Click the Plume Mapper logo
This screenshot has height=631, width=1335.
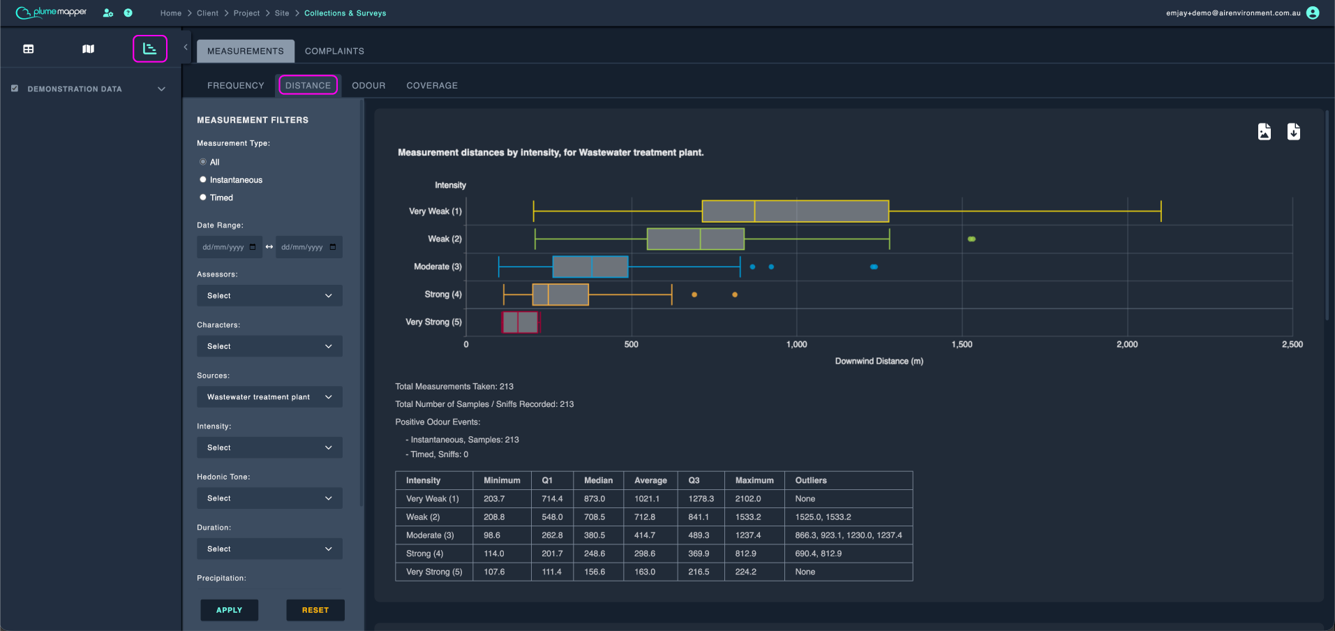click(x=52, y=13)
